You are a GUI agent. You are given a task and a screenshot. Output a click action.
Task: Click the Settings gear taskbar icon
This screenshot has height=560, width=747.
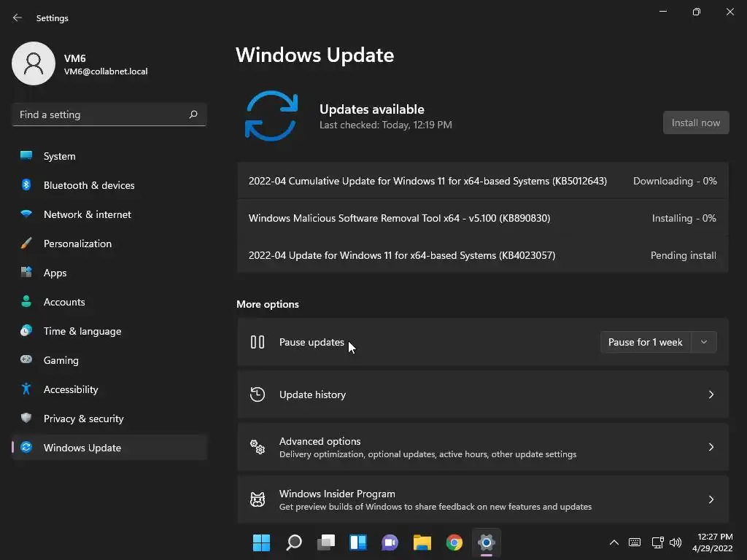point(487,542)
